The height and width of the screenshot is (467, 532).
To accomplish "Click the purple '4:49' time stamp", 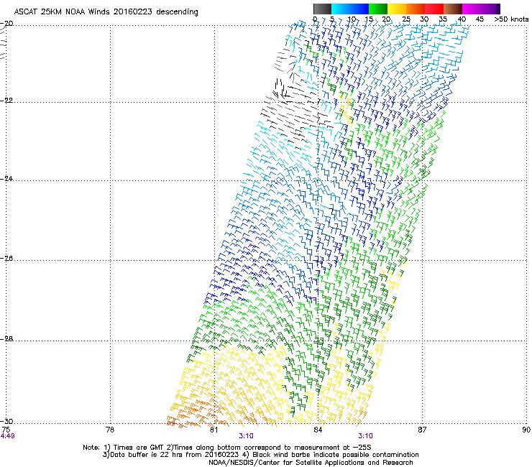I will coord(7,436).
